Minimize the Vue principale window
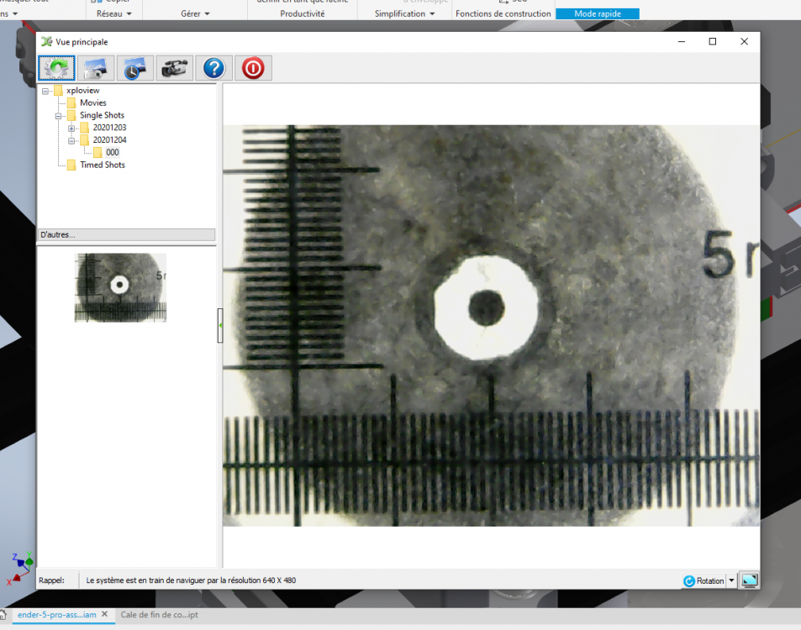 point(682,42)
